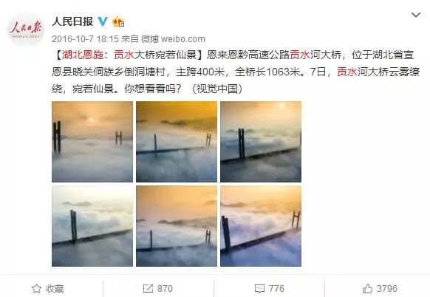Open first sunrise bridge photo thumbnail
Viewport: 430px width, 297px height.
92,142
